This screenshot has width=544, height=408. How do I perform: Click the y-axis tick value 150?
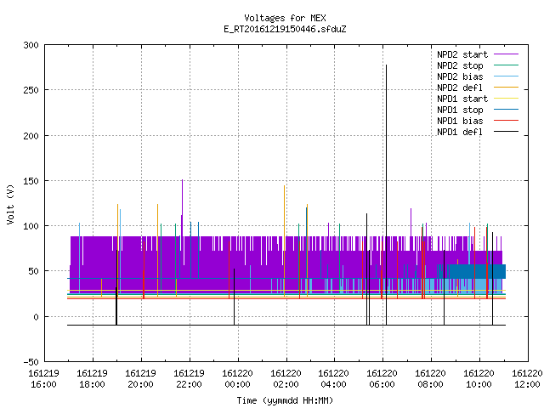click(x=31, y=181)
